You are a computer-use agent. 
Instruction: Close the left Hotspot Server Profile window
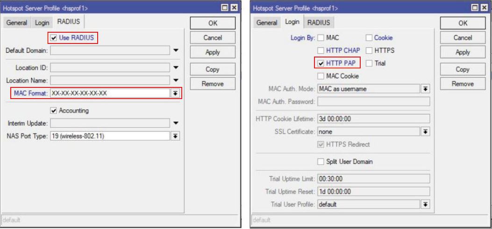point(234,7)
